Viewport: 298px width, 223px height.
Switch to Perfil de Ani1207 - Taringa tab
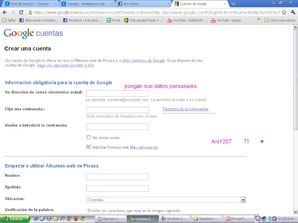tap(29, 4)
